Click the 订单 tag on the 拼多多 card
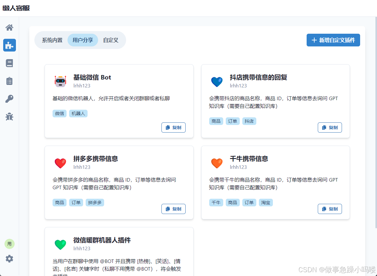Screen dimensions: 377x276 coord(76,203)
